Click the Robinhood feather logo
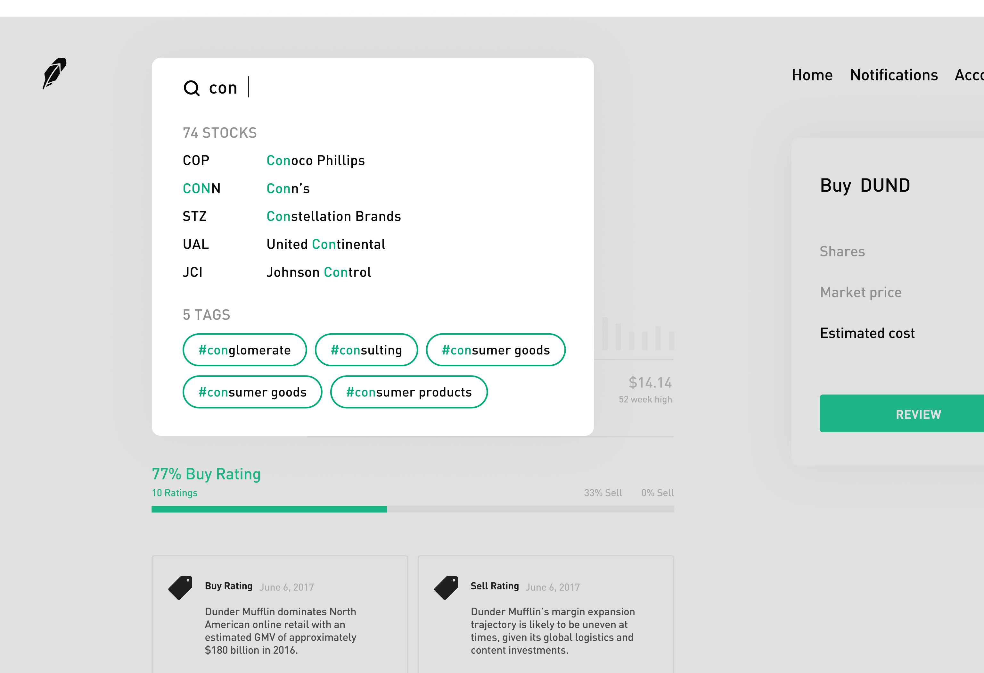 (x=55, y=73)
